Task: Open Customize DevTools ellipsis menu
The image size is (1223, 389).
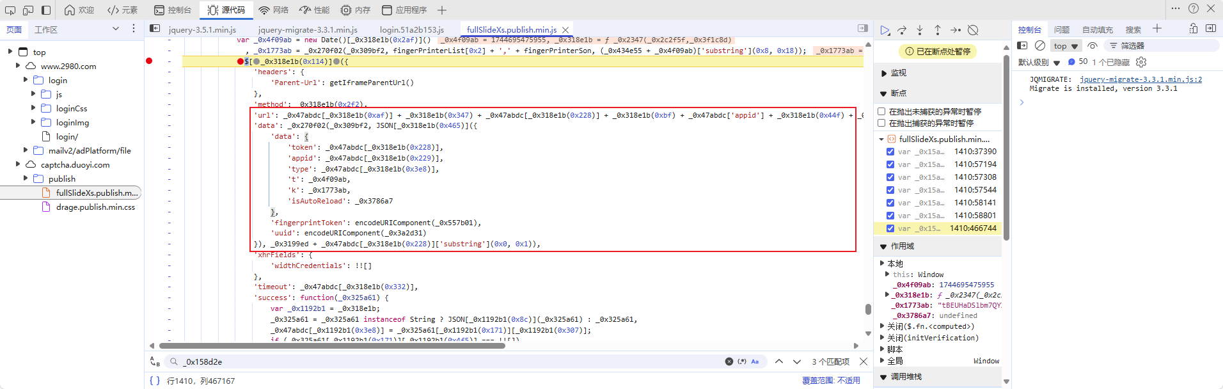Action: (1176, 8)
